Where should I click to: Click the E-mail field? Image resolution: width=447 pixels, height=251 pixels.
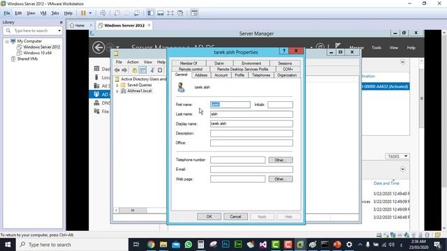point(251,169)
